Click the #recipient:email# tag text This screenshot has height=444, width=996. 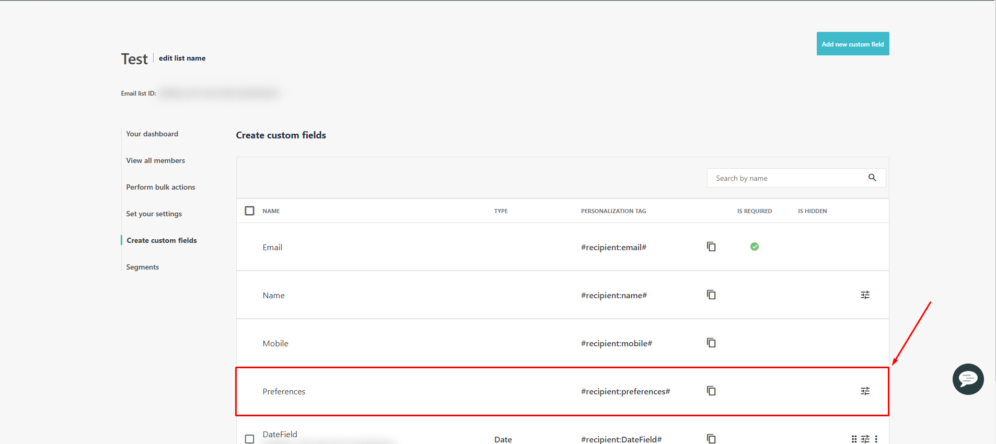coord(613,247)
